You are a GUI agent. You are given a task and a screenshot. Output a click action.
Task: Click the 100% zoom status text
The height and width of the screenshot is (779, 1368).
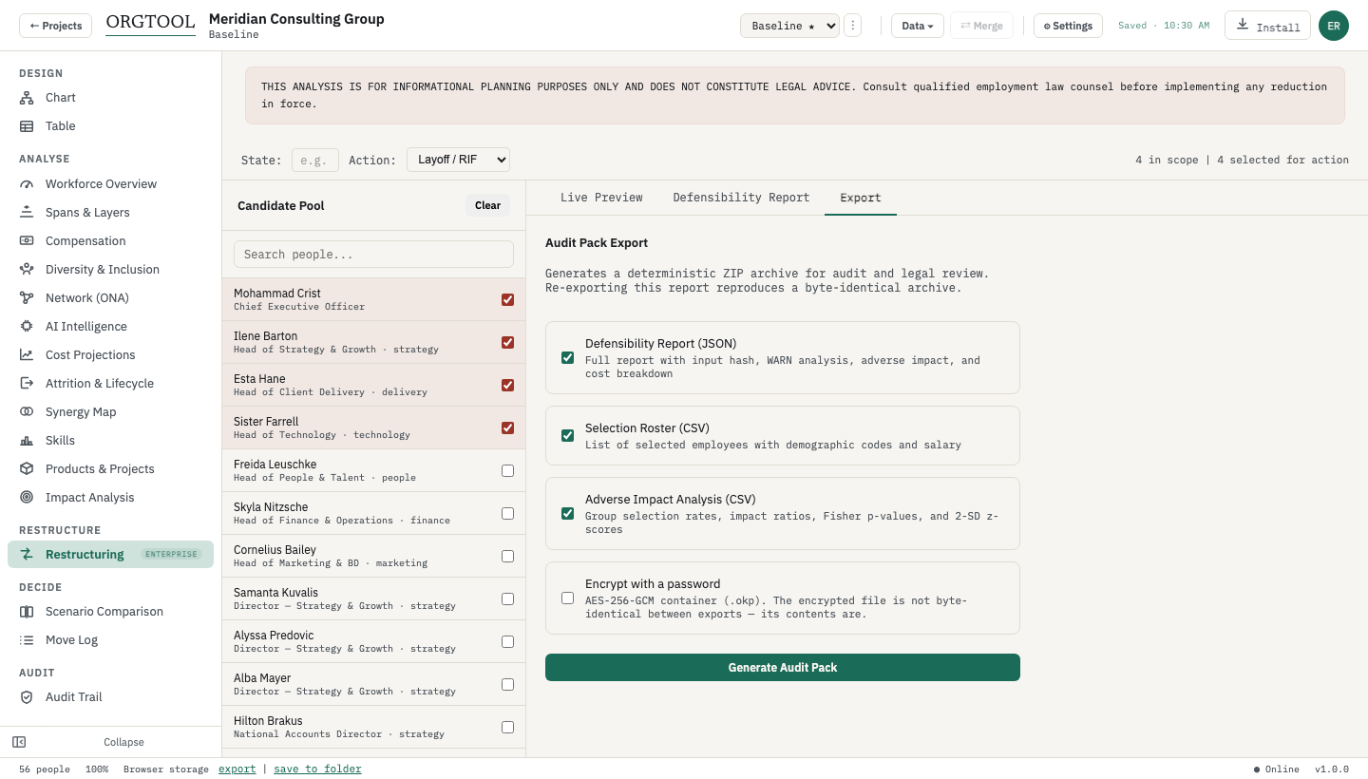[x=97, y=769]
